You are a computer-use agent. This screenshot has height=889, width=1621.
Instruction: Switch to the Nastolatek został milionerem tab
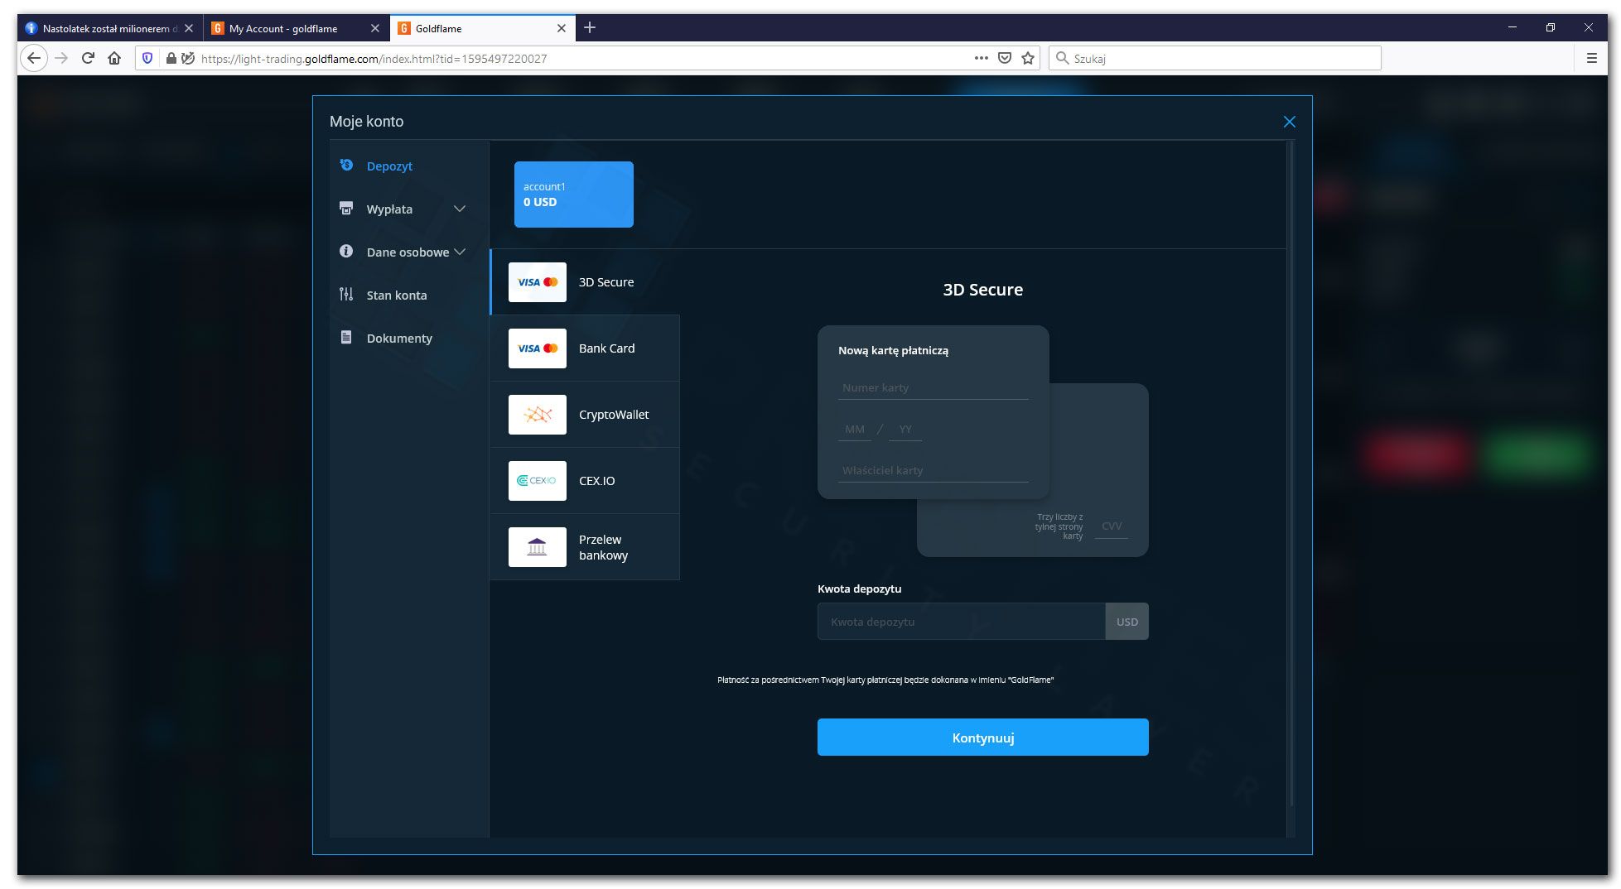click(x=110, y=28)
